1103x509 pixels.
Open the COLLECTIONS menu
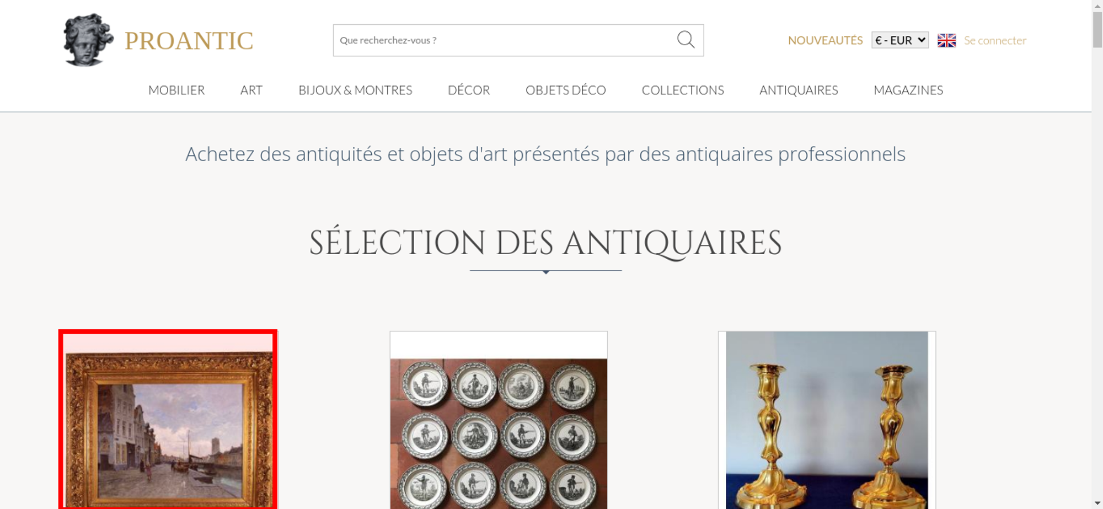[683, 90]
